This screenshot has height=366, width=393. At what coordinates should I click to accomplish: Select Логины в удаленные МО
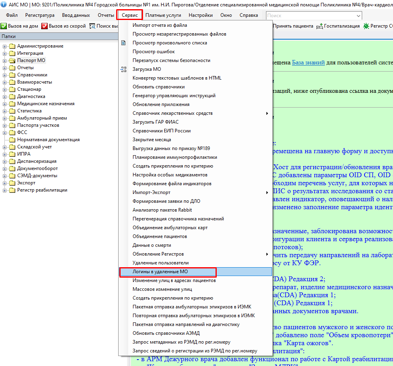(x=195, y=272)
